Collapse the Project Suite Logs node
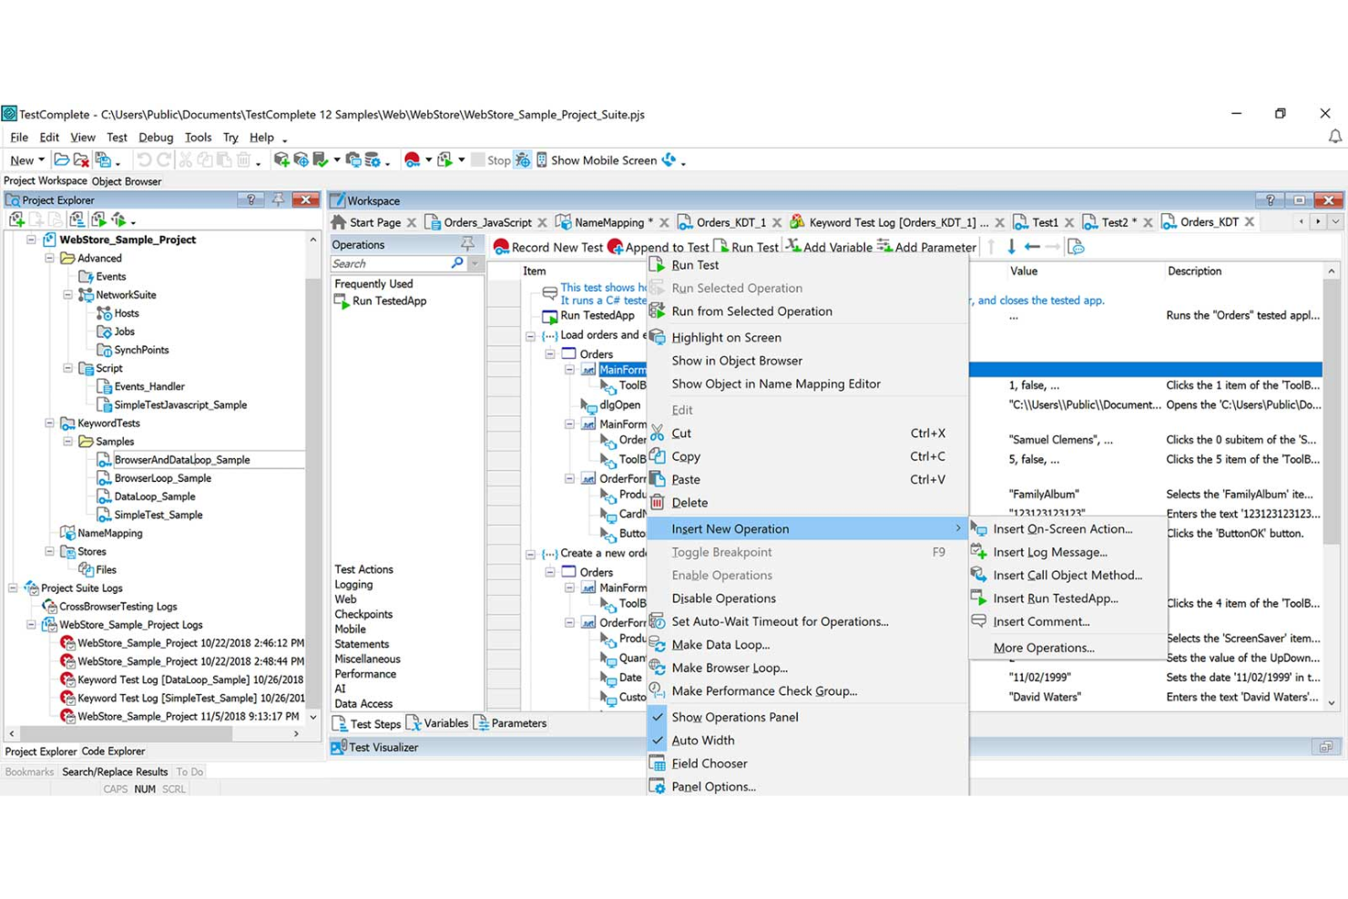1348x899 pixels. coord(13,587)
